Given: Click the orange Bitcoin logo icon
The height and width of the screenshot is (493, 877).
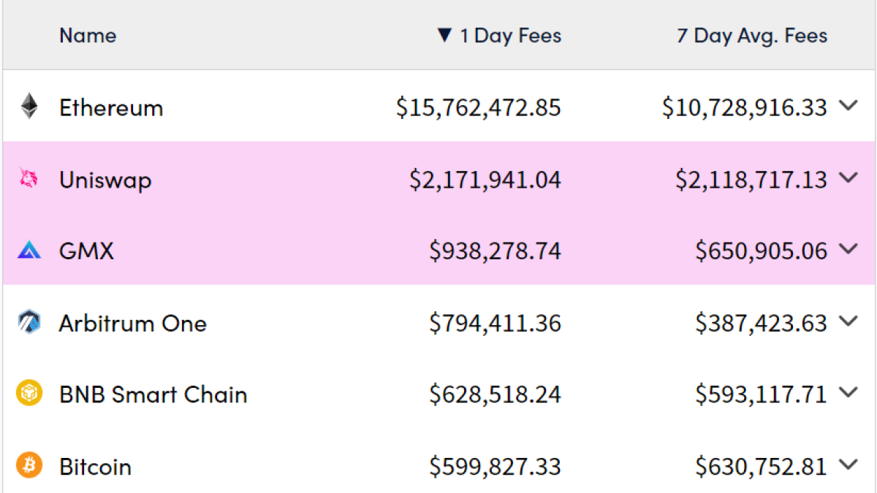Looking at the screenshot, I should [x=29, y=465].
